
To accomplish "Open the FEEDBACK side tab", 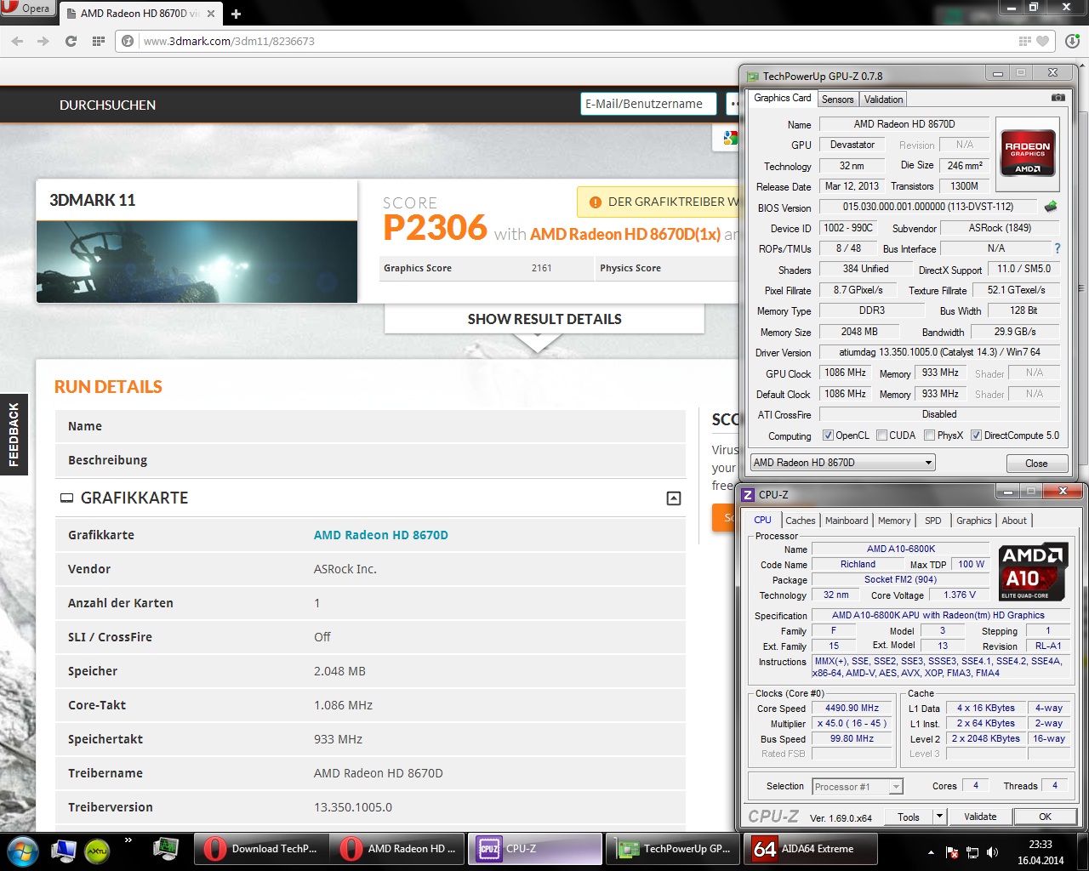I will click(x=14, y=435).
